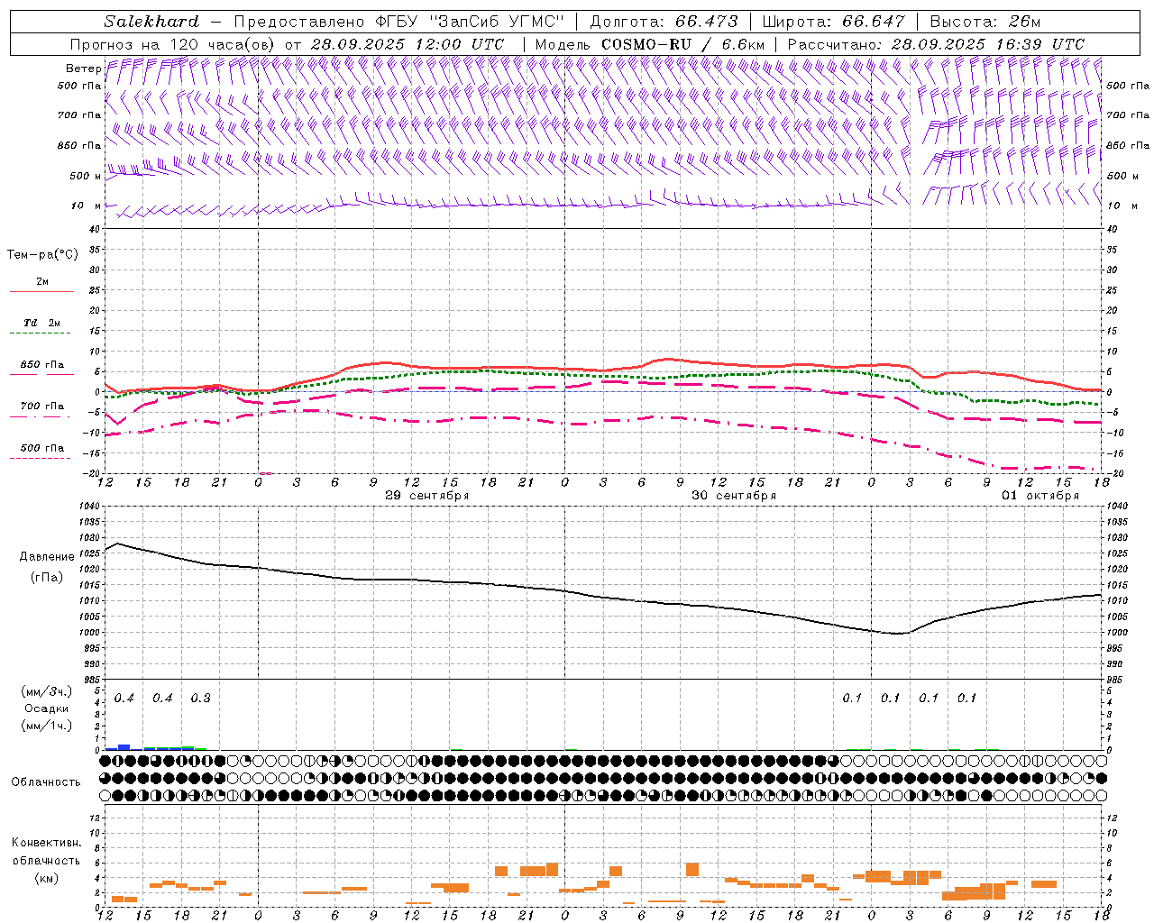
Task: Click the 'Td 2м' dew point legend entry
Action: [41, 323]
